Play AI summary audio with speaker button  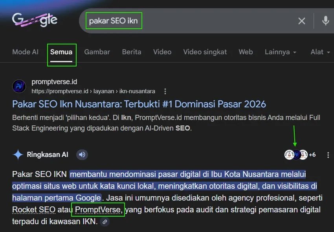pyautogui.click(x=82, y=155)
